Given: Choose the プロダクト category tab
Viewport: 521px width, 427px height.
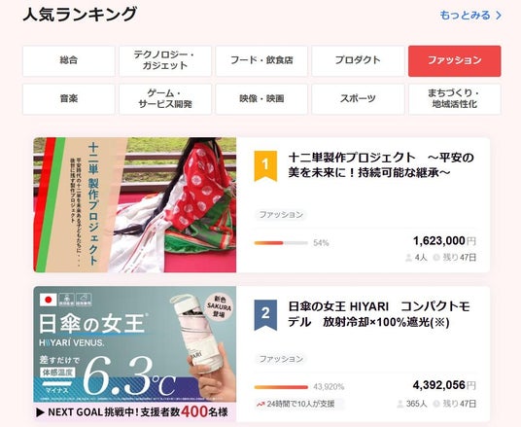Looking at the screenshot, I should tap(358, 61).
